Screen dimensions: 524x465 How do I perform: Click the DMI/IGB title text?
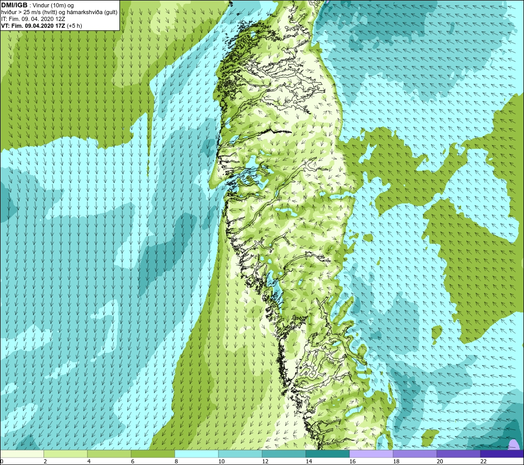pyautogui.click(x=14, y=5)
